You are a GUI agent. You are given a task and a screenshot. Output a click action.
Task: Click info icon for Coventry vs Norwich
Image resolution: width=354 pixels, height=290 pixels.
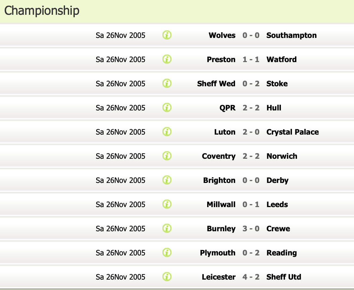click(167, 156)
